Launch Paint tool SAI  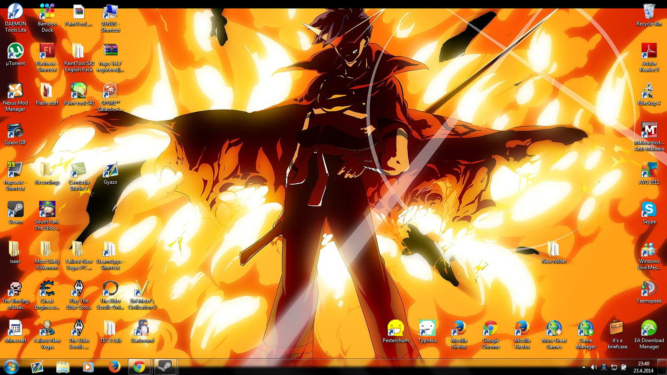click(x=79, y=94)
